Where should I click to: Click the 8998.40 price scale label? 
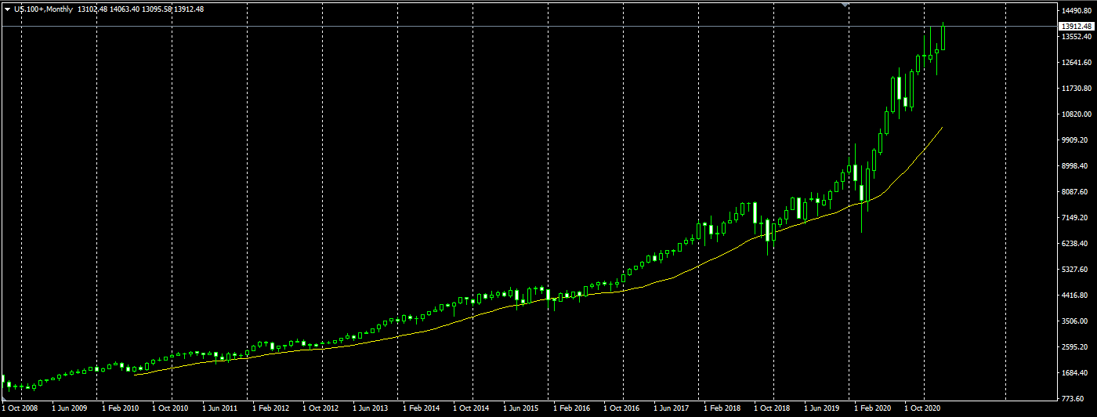(x=1076, y=166)
